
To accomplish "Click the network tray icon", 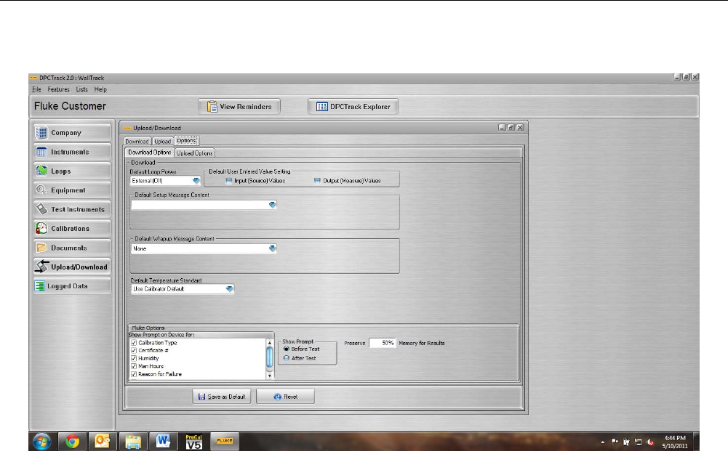I will pos(639,442).
